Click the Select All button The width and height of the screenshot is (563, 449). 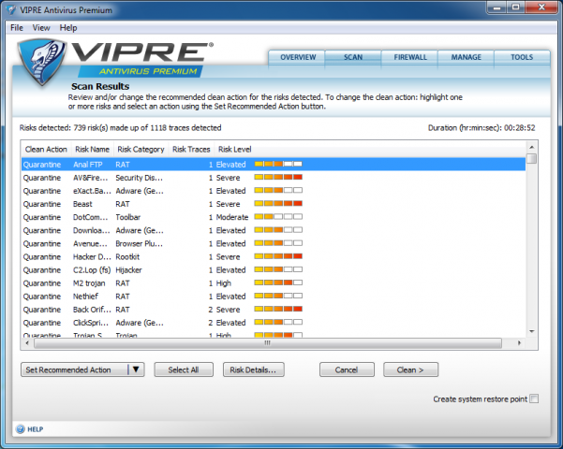click(184, 369)
